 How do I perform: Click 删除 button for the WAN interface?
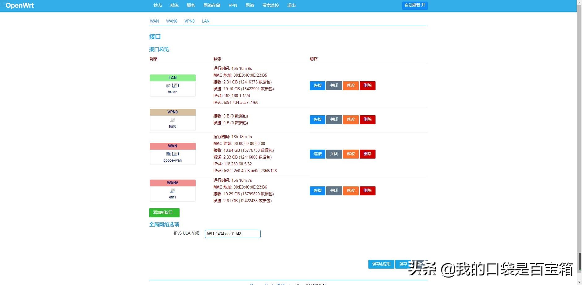pyautogui.click(x=367, y=154)
